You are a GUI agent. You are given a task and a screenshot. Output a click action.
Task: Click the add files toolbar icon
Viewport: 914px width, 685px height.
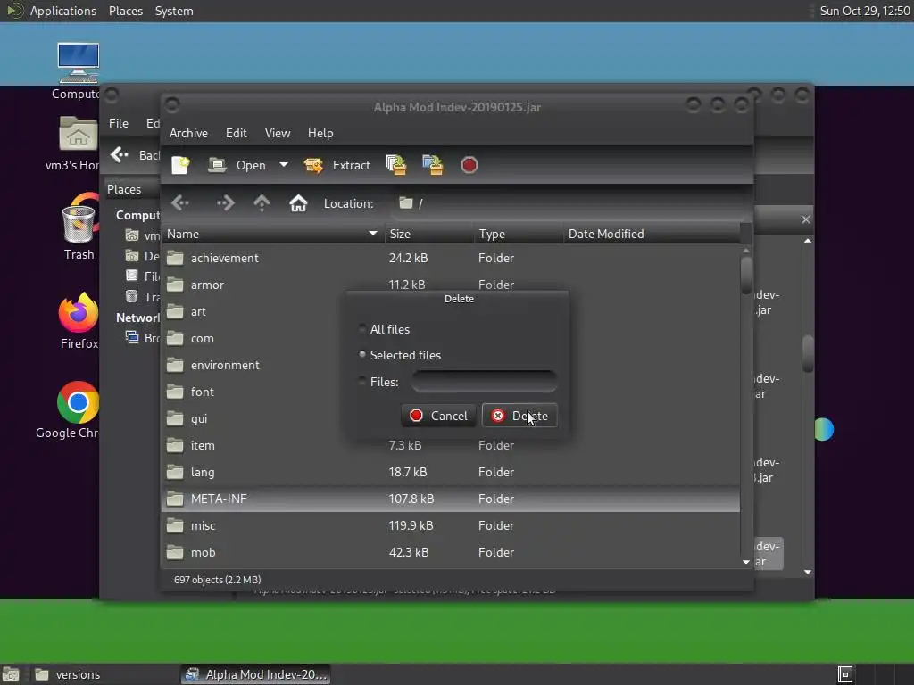pyautogui.click(x=396, y=165)
